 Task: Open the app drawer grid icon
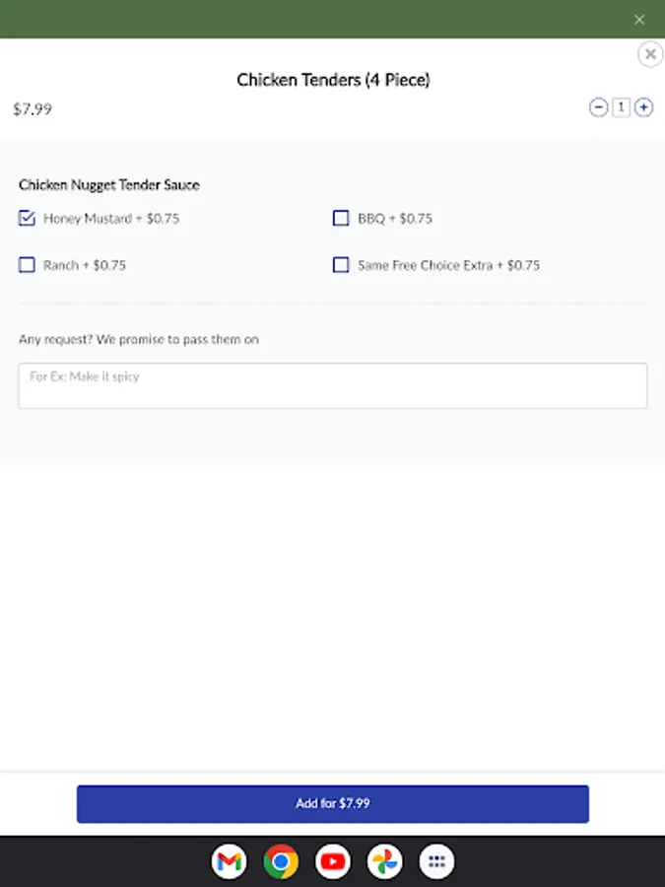tap(436, 861)
